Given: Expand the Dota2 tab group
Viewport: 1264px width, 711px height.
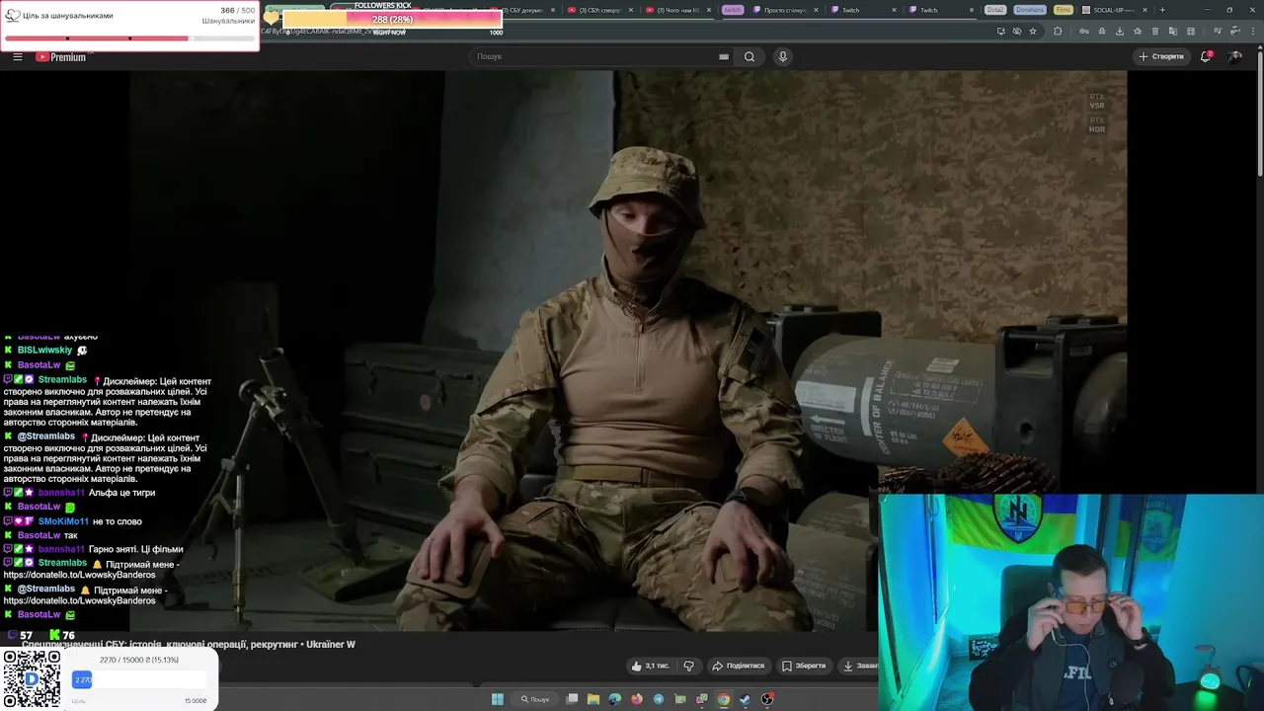Looking at the screenshot, I should click(994, 10).
